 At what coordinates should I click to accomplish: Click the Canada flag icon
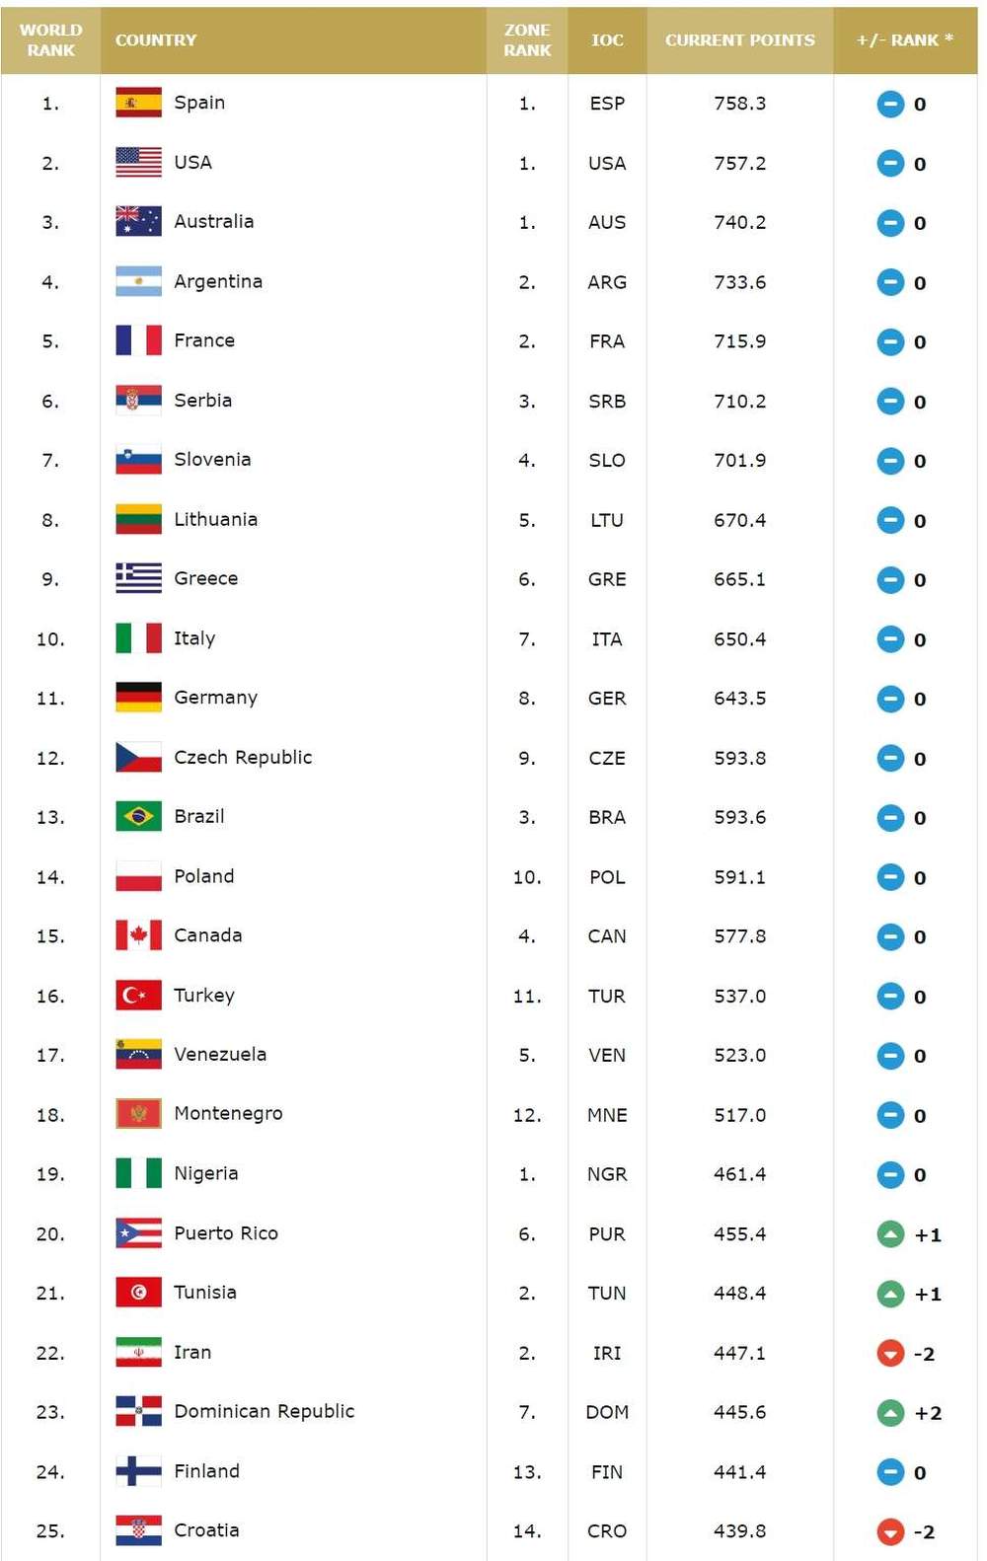138,935
